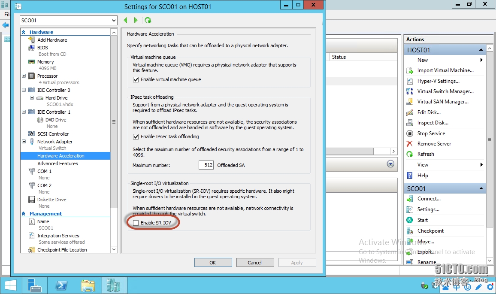
Task: Click the Windows Start button
Action: click(x=10, y=285)
